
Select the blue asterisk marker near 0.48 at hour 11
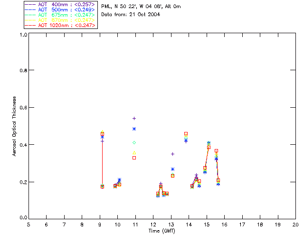(134, 129)
